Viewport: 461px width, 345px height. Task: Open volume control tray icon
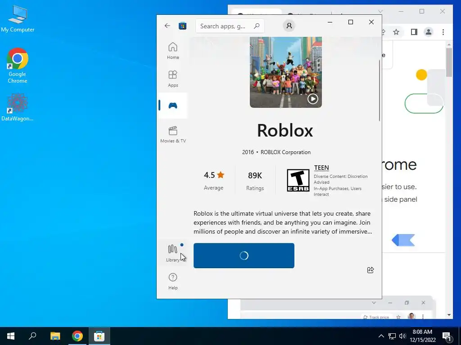tap(402, 336)
